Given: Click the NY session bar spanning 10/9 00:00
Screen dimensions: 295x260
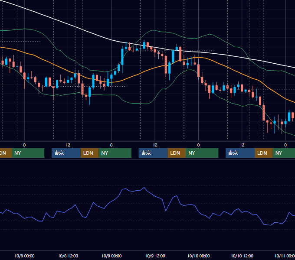Looking at the screenshot, I should point(115,153).
